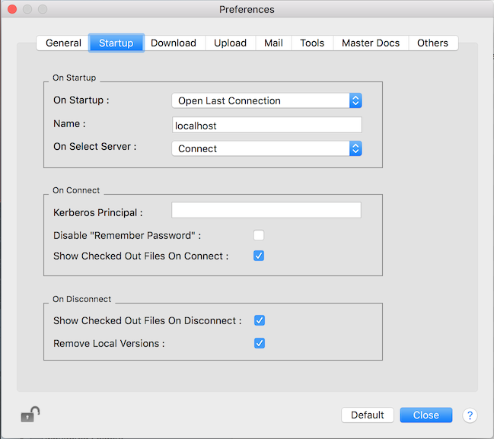The image size is (494, 439).
Task: Open help with the question mark button
Action: [x=470, y=415]
